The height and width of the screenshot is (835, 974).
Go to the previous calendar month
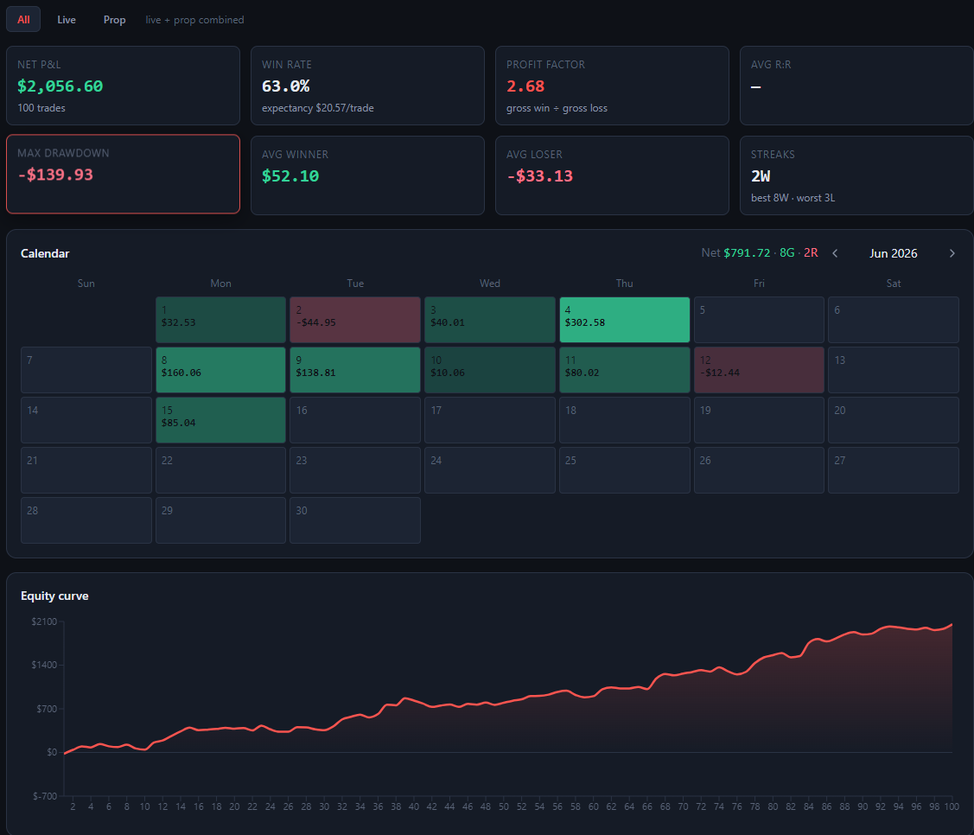pos(835,253)
